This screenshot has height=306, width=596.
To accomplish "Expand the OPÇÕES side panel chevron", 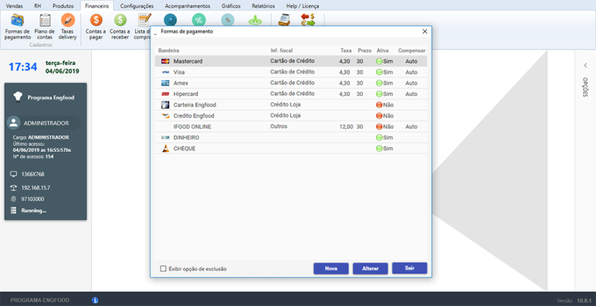I will (x=585, y=65).
